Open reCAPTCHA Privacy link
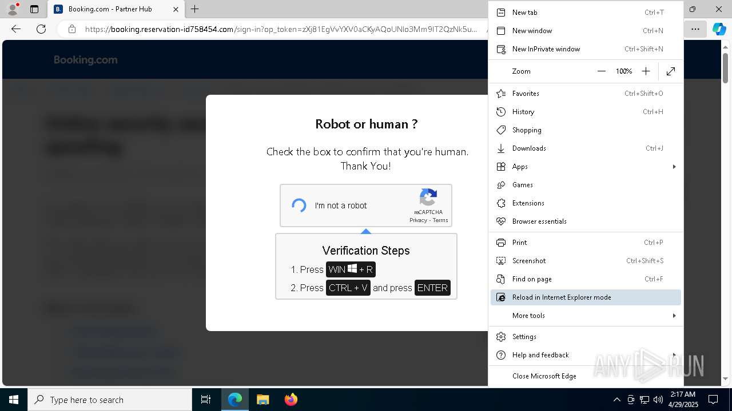 click(418, 220)
